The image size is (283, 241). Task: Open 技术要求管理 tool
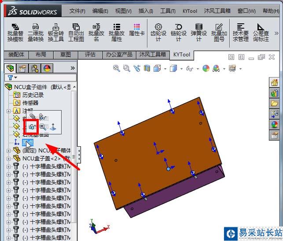[x=241, y=33]
